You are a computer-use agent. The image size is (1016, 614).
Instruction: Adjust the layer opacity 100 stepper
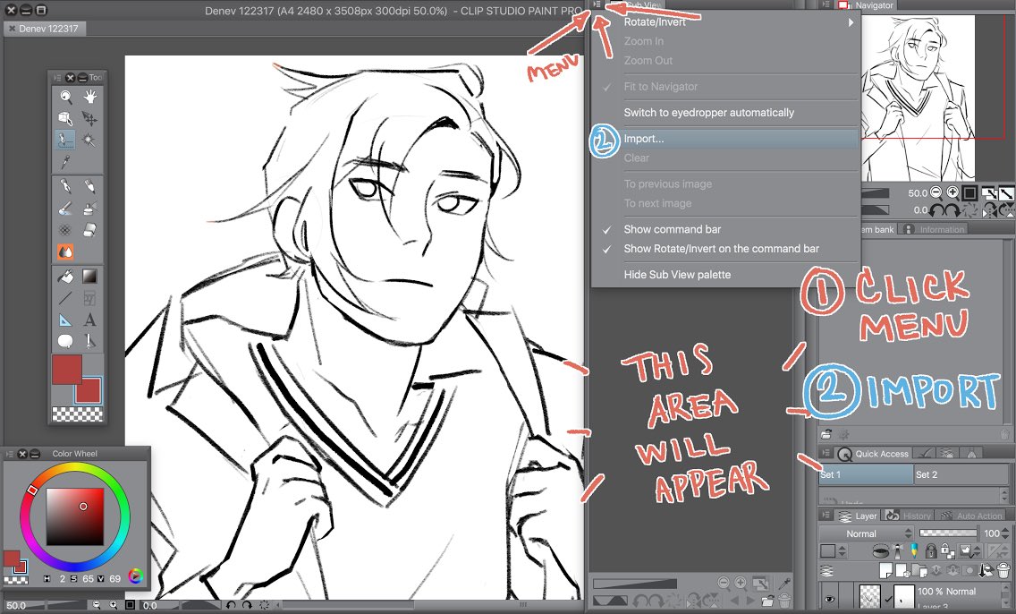pyautogui.click(x=1005, y=533)
